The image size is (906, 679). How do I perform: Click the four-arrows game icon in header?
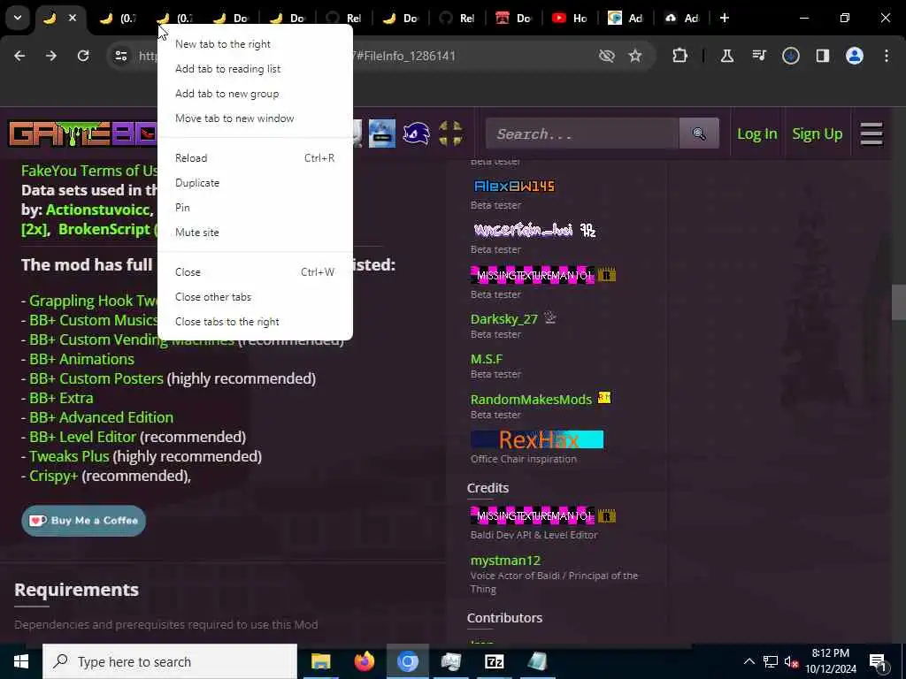tap(450, 134)
